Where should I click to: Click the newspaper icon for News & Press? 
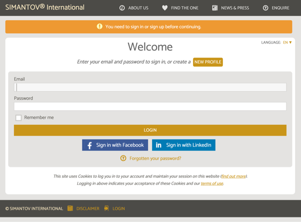pyautogui.click(x=215, y=8)
